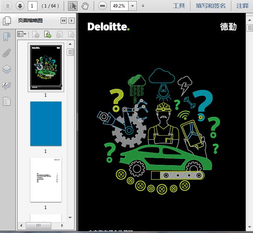The image size is (253, 233).
Task: Click the green insert/extract pages icon
Action: click(x=48, y=34)
